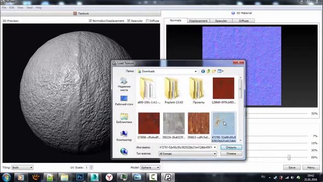The image size is (323, 182).
Task: Click the volume icon in system tray
Action: [x=293, y=177]
